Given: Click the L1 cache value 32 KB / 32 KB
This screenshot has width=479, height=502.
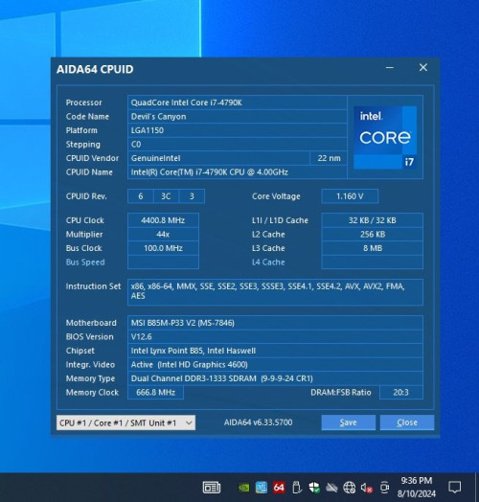Looking at the screenshot, I should (x=372, y=220).
